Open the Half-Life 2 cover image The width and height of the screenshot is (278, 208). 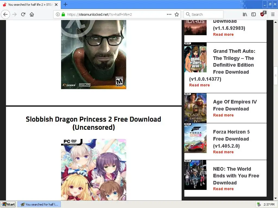(x=94, y=54)
